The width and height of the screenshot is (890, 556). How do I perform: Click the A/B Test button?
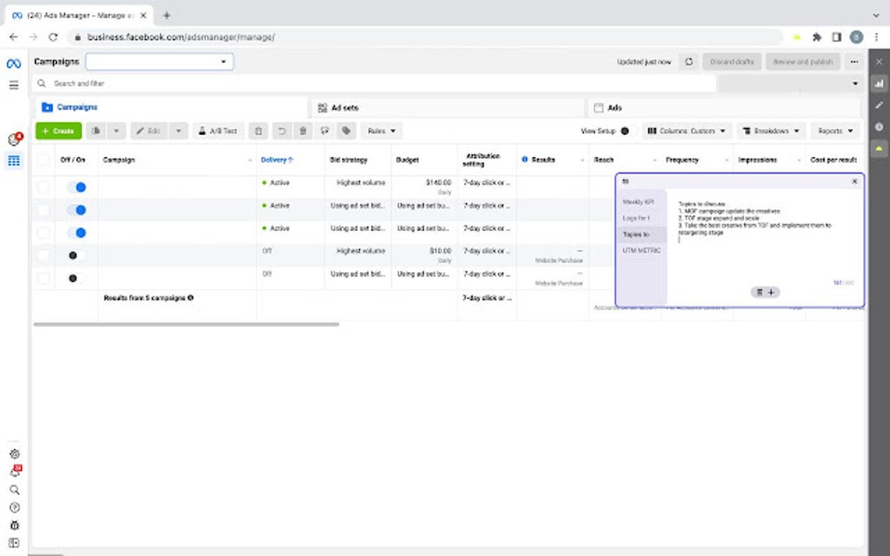pyautogui.click(x=218, y=131)
